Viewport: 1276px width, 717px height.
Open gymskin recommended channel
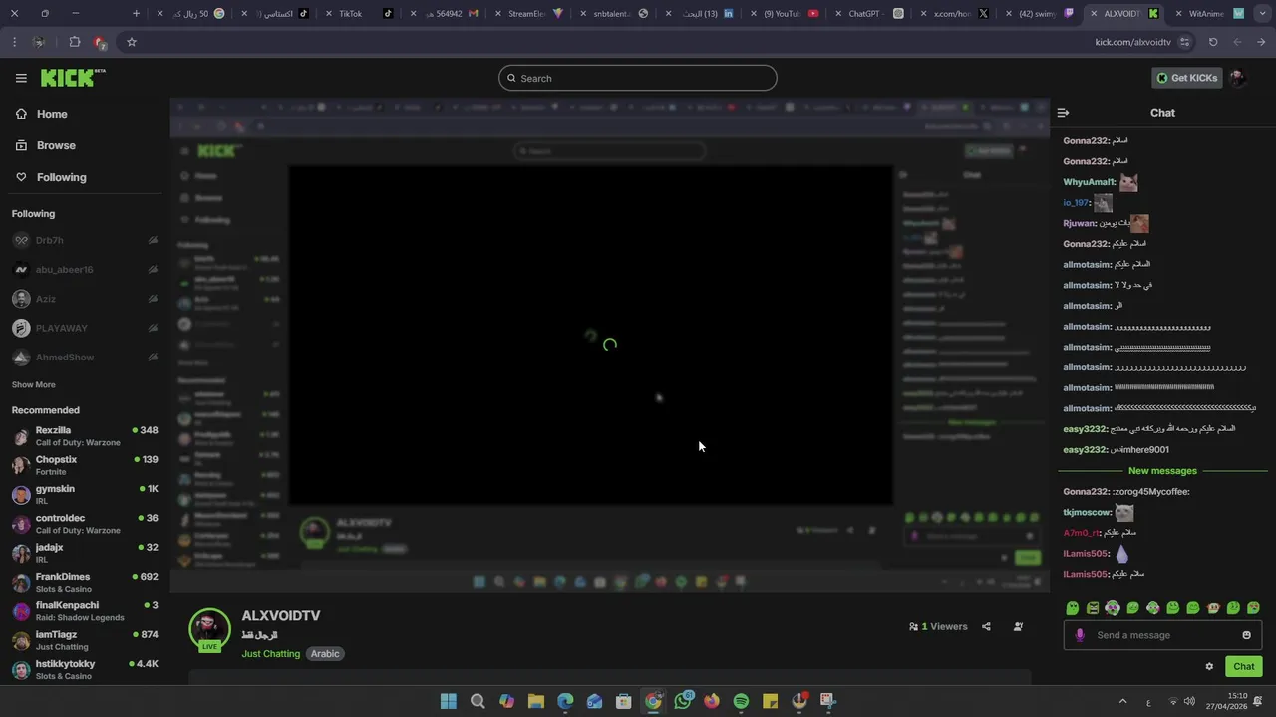pos(85,494)
